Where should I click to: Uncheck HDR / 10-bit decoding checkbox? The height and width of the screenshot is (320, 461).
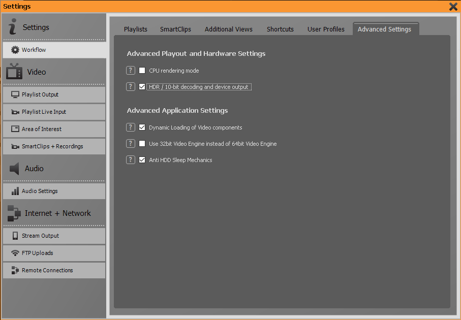point(142,87)
